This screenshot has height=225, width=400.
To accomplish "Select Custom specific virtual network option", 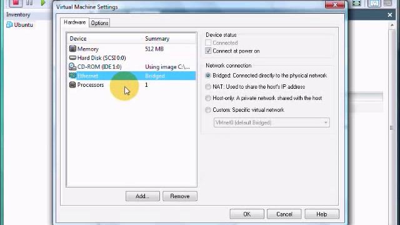I will [208, 110].
